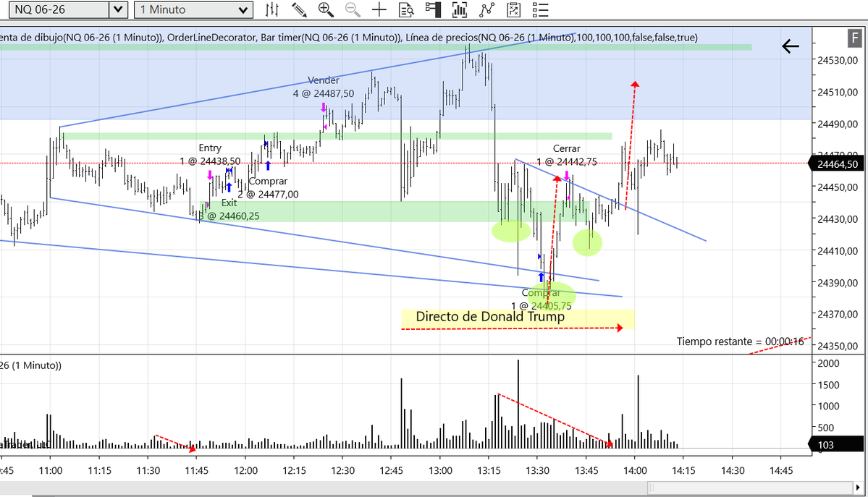868x497 pixels.
Task: Click the 24350,00 price axis label
Action: point(838,347)
